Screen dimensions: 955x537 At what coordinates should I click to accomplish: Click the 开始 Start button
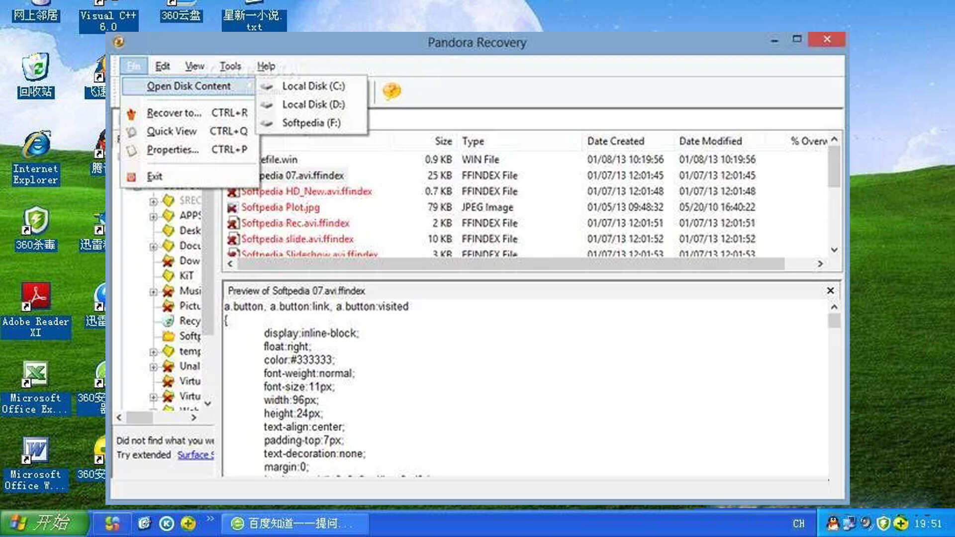pos(44,523)
